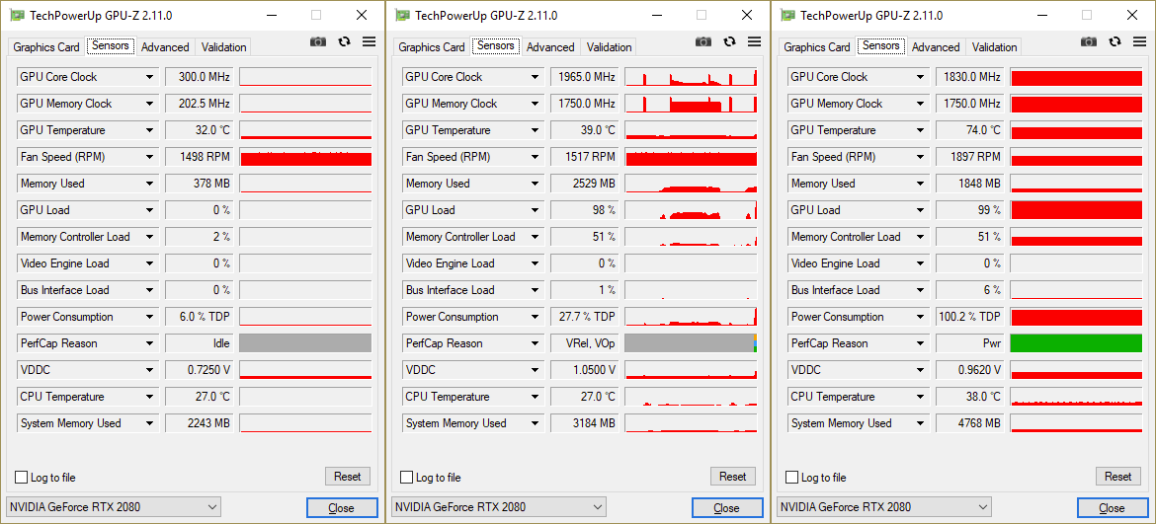Tick Log to file in the middle window
Viewport: 1156px width, 524px height.
click(x=407, y=478)
